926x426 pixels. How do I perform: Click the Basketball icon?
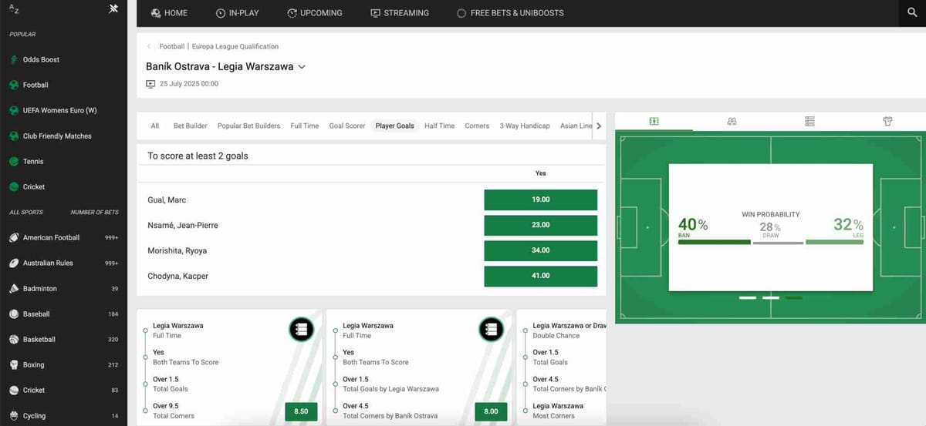pyautogui.click(x=14, y=339)
